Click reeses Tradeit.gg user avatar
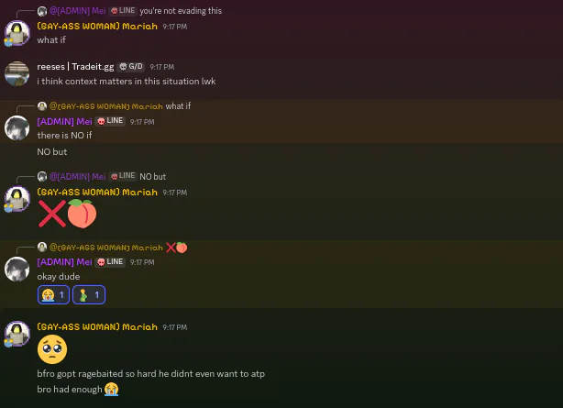This screenshot has height=408, width=563. point(17,73)
